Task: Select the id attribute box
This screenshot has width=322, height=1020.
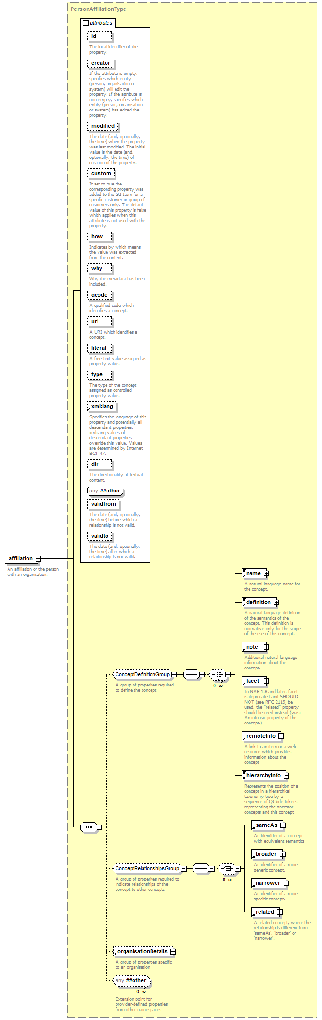Action: (x=99, y=37)
